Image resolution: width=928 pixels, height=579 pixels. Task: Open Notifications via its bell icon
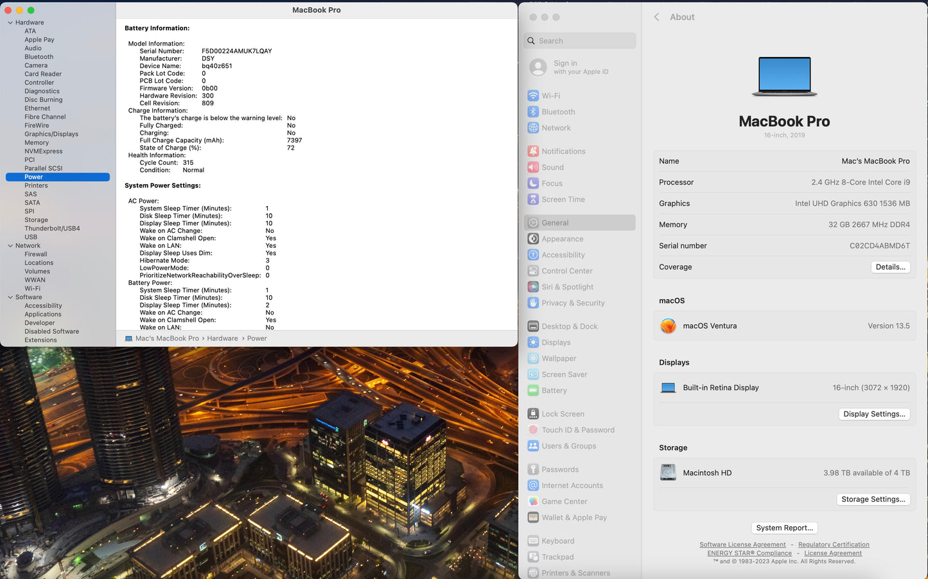pos(533,151)
